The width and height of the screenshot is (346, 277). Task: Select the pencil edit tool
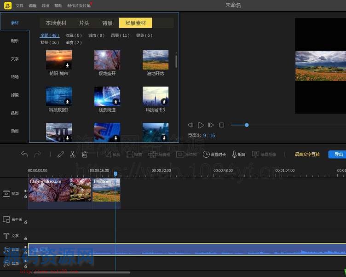point(61,154)
